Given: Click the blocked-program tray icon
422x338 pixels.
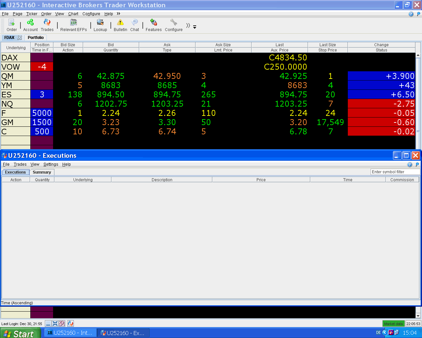Looking at the screenshot, I should [x=391, y=333].
